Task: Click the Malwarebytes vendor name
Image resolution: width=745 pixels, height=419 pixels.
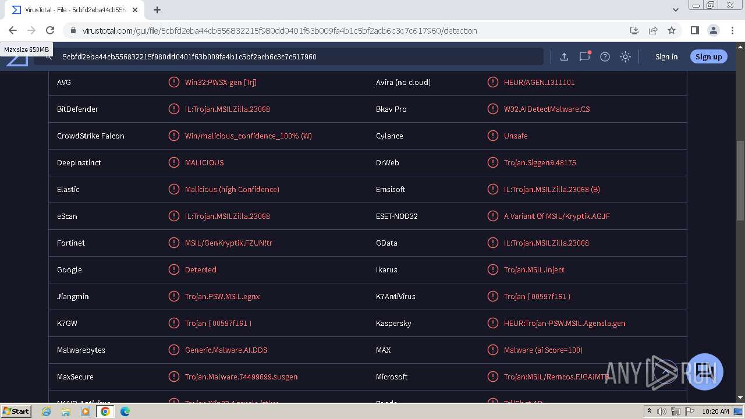Action: pyautogui.click(x=81, y=350)
